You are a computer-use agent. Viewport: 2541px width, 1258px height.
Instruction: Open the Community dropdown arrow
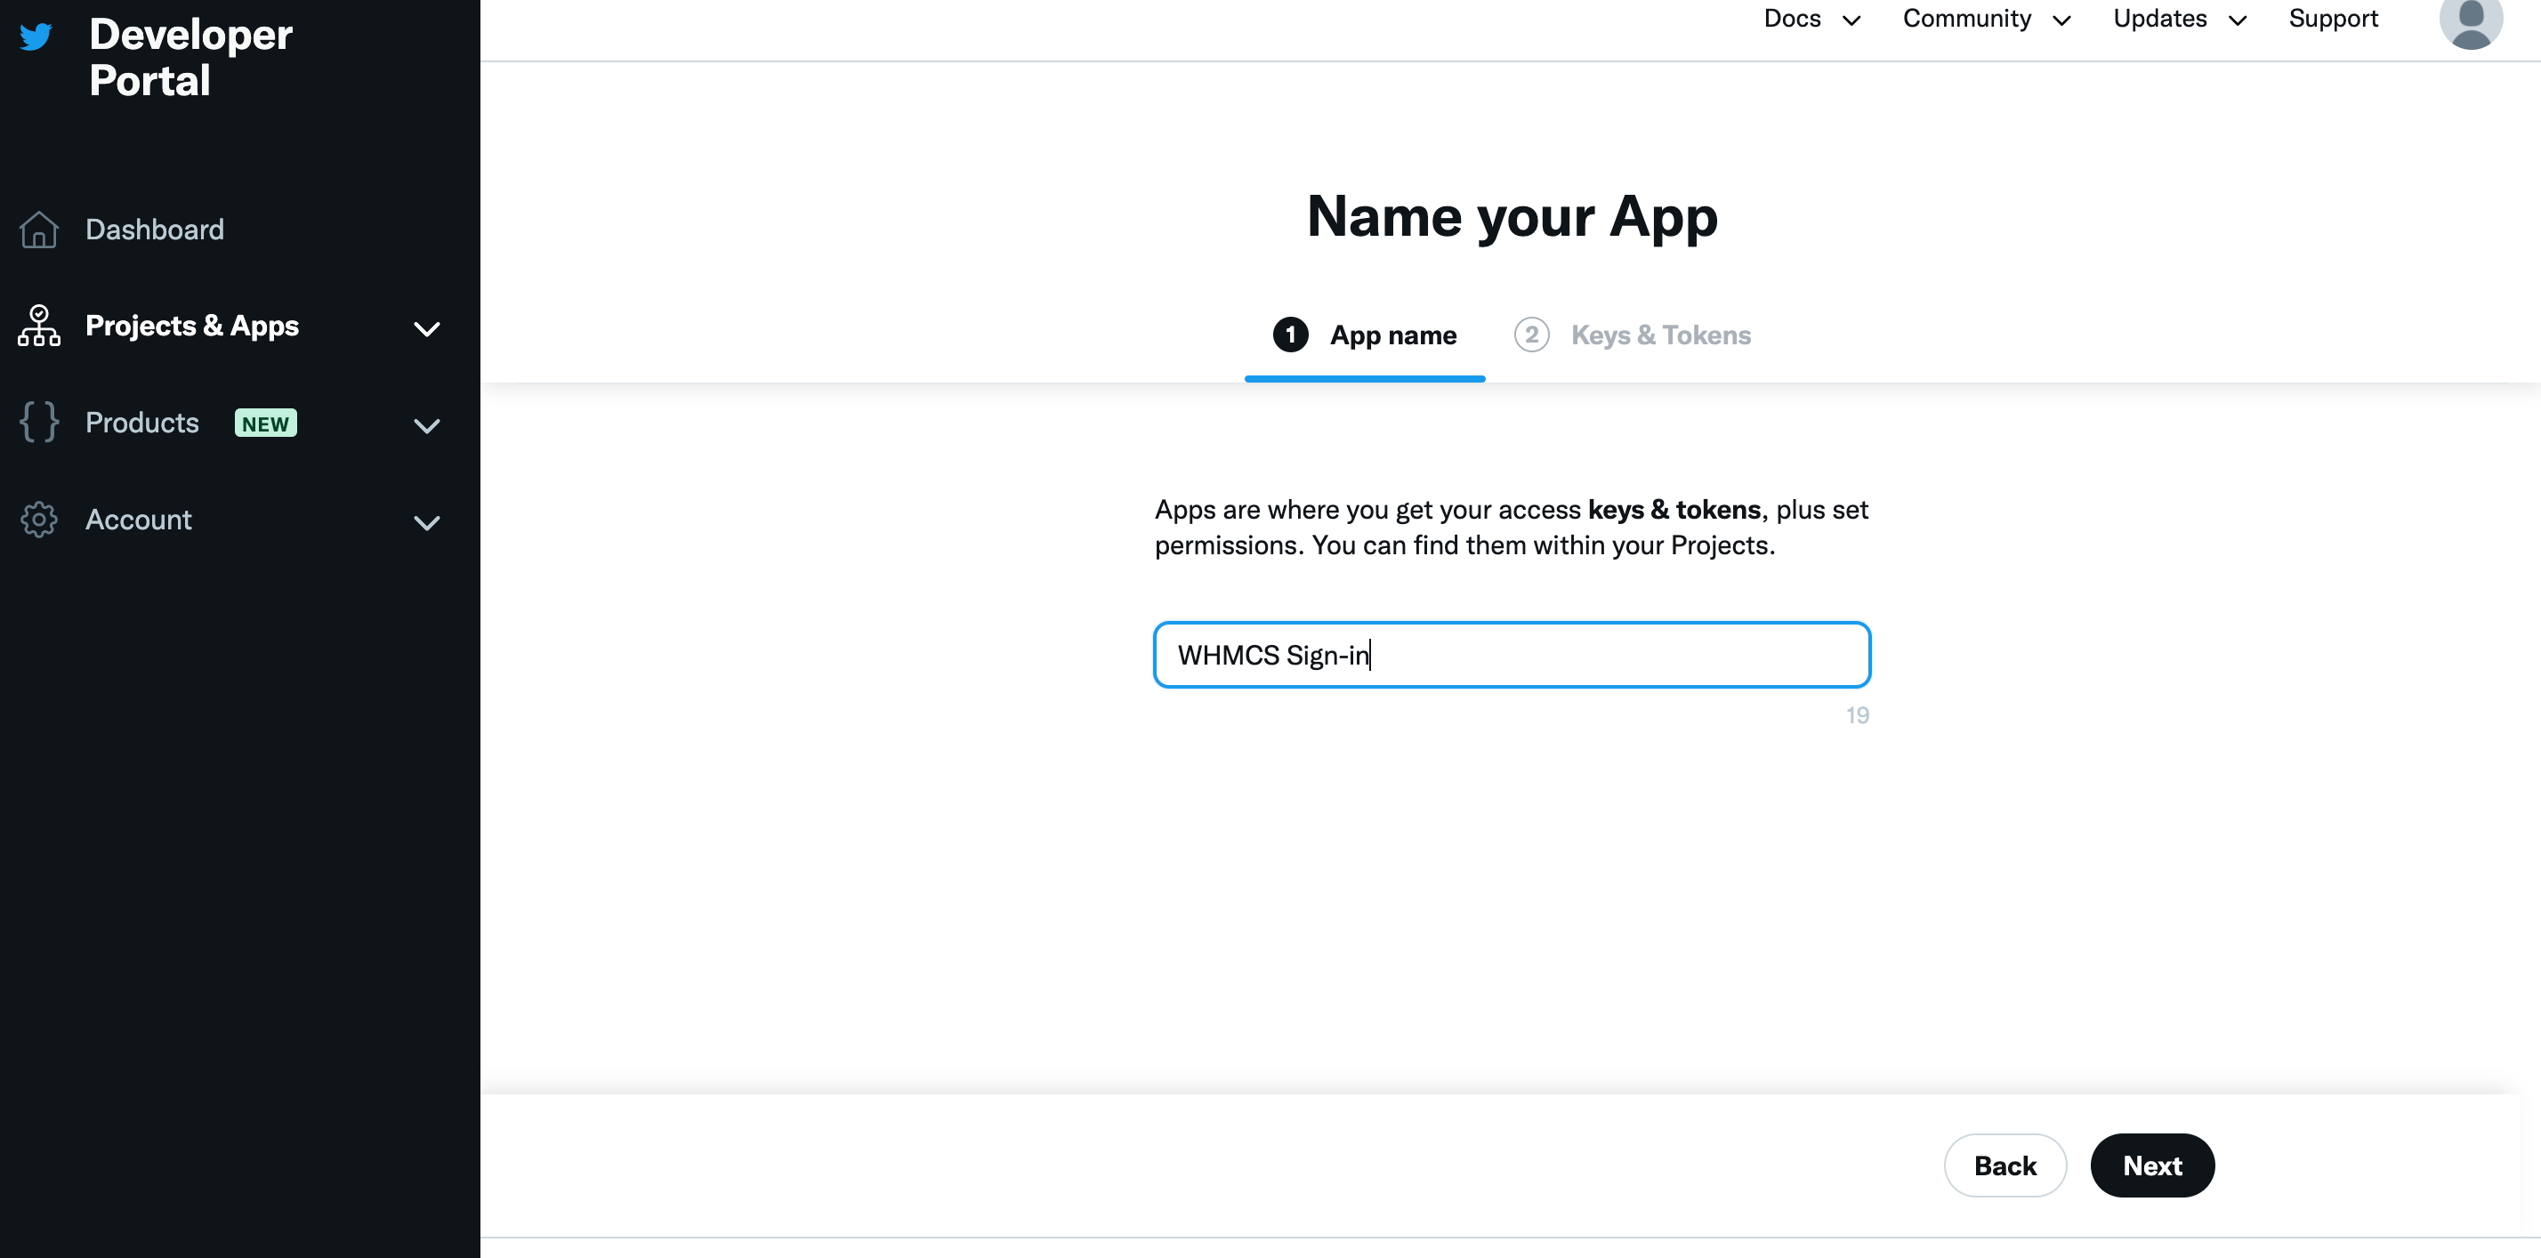coord(2061,20)
